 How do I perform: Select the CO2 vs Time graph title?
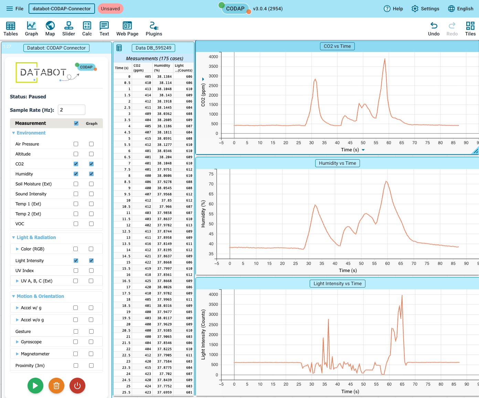click(x=337, y=46)
